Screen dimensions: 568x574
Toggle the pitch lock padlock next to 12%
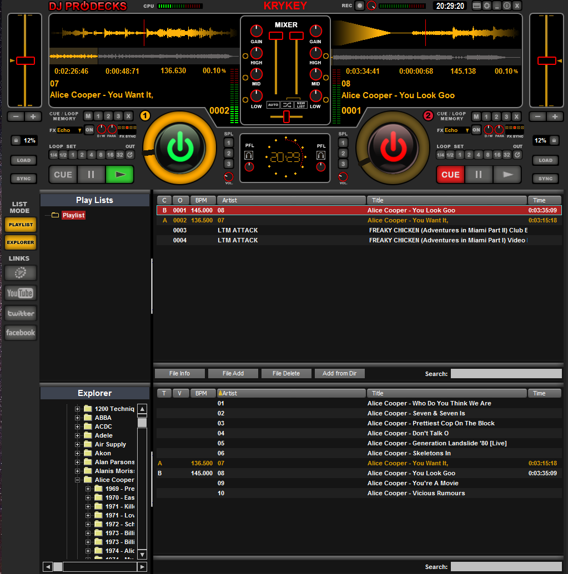pyautogui.click(x=15, y=140)
